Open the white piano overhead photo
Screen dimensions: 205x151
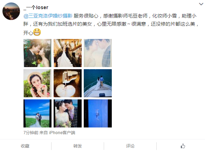pyautogui.click(x=68, y=83)
